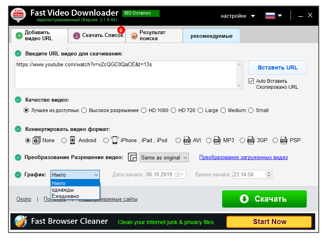This screenshot has width=332, height=243.
Task: Choose PSP conversion radio button
Action: (275, 141)
